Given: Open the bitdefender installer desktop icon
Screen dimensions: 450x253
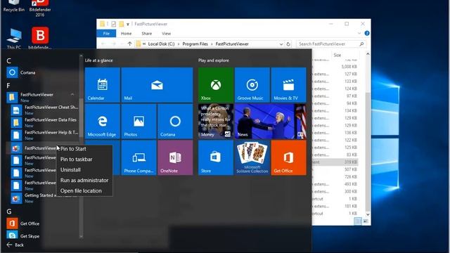Looking at the screenshot, I should [x=40, y=38].
